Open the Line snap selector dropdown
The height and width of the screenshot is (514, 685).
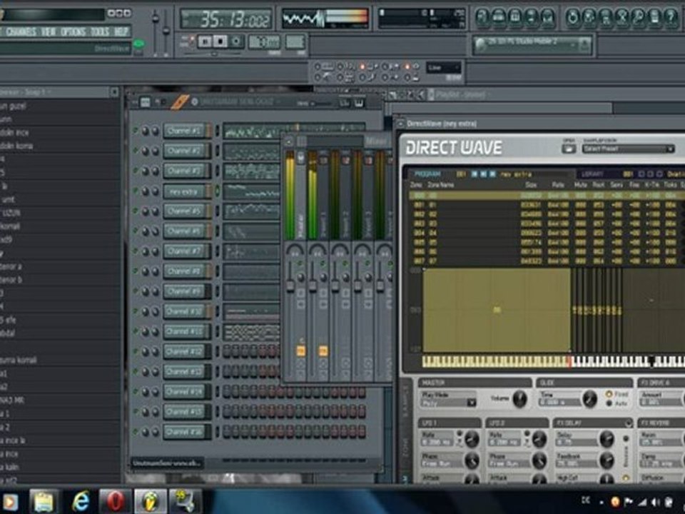(443, 68)
